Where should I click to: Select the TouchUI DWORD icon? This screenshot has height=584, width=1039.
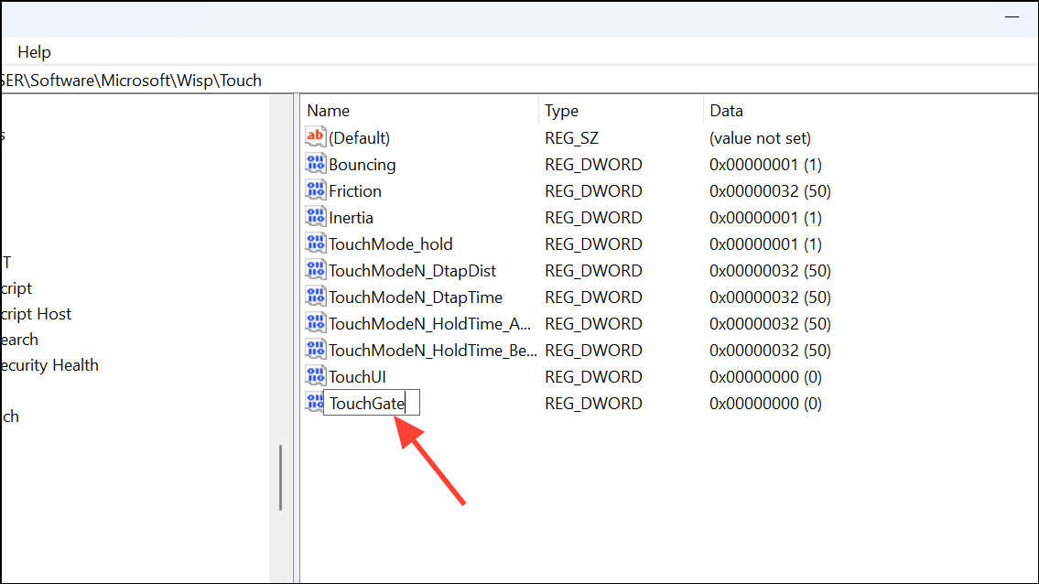click(315, 377)
